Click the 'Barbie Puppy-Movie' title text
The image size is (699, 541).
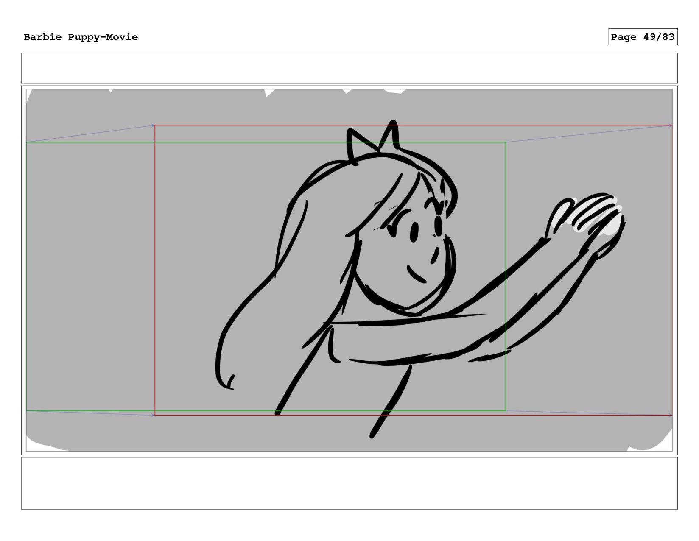[x=81, y=37]
